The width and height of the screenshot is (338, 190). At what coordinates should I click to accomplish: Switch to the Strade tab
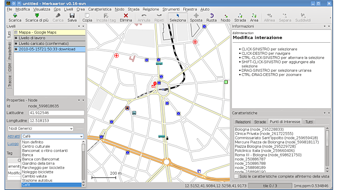[260, 122]
